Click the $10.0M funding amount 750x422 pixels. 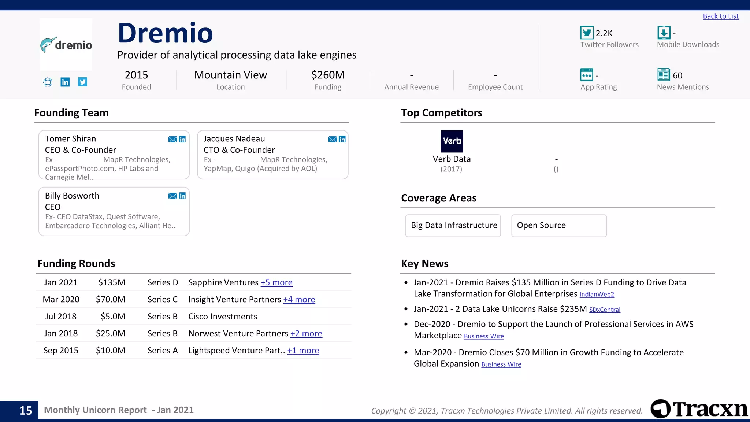point(111,351)
